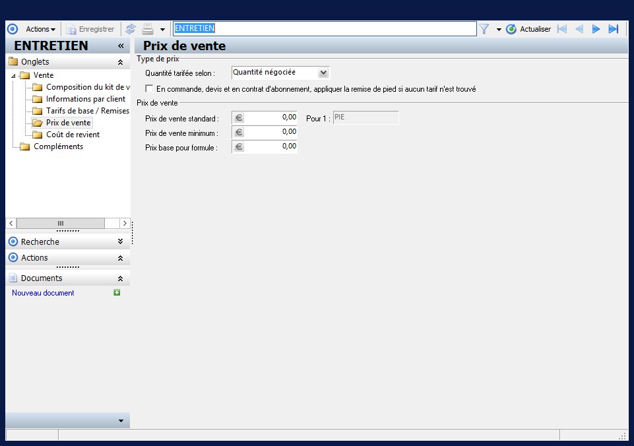634x446 pixels.
Task: Collapse the Documents section
Action: (x=120, y=278)
